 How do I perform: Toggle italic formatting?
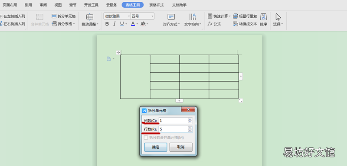(x=115, y=24)
